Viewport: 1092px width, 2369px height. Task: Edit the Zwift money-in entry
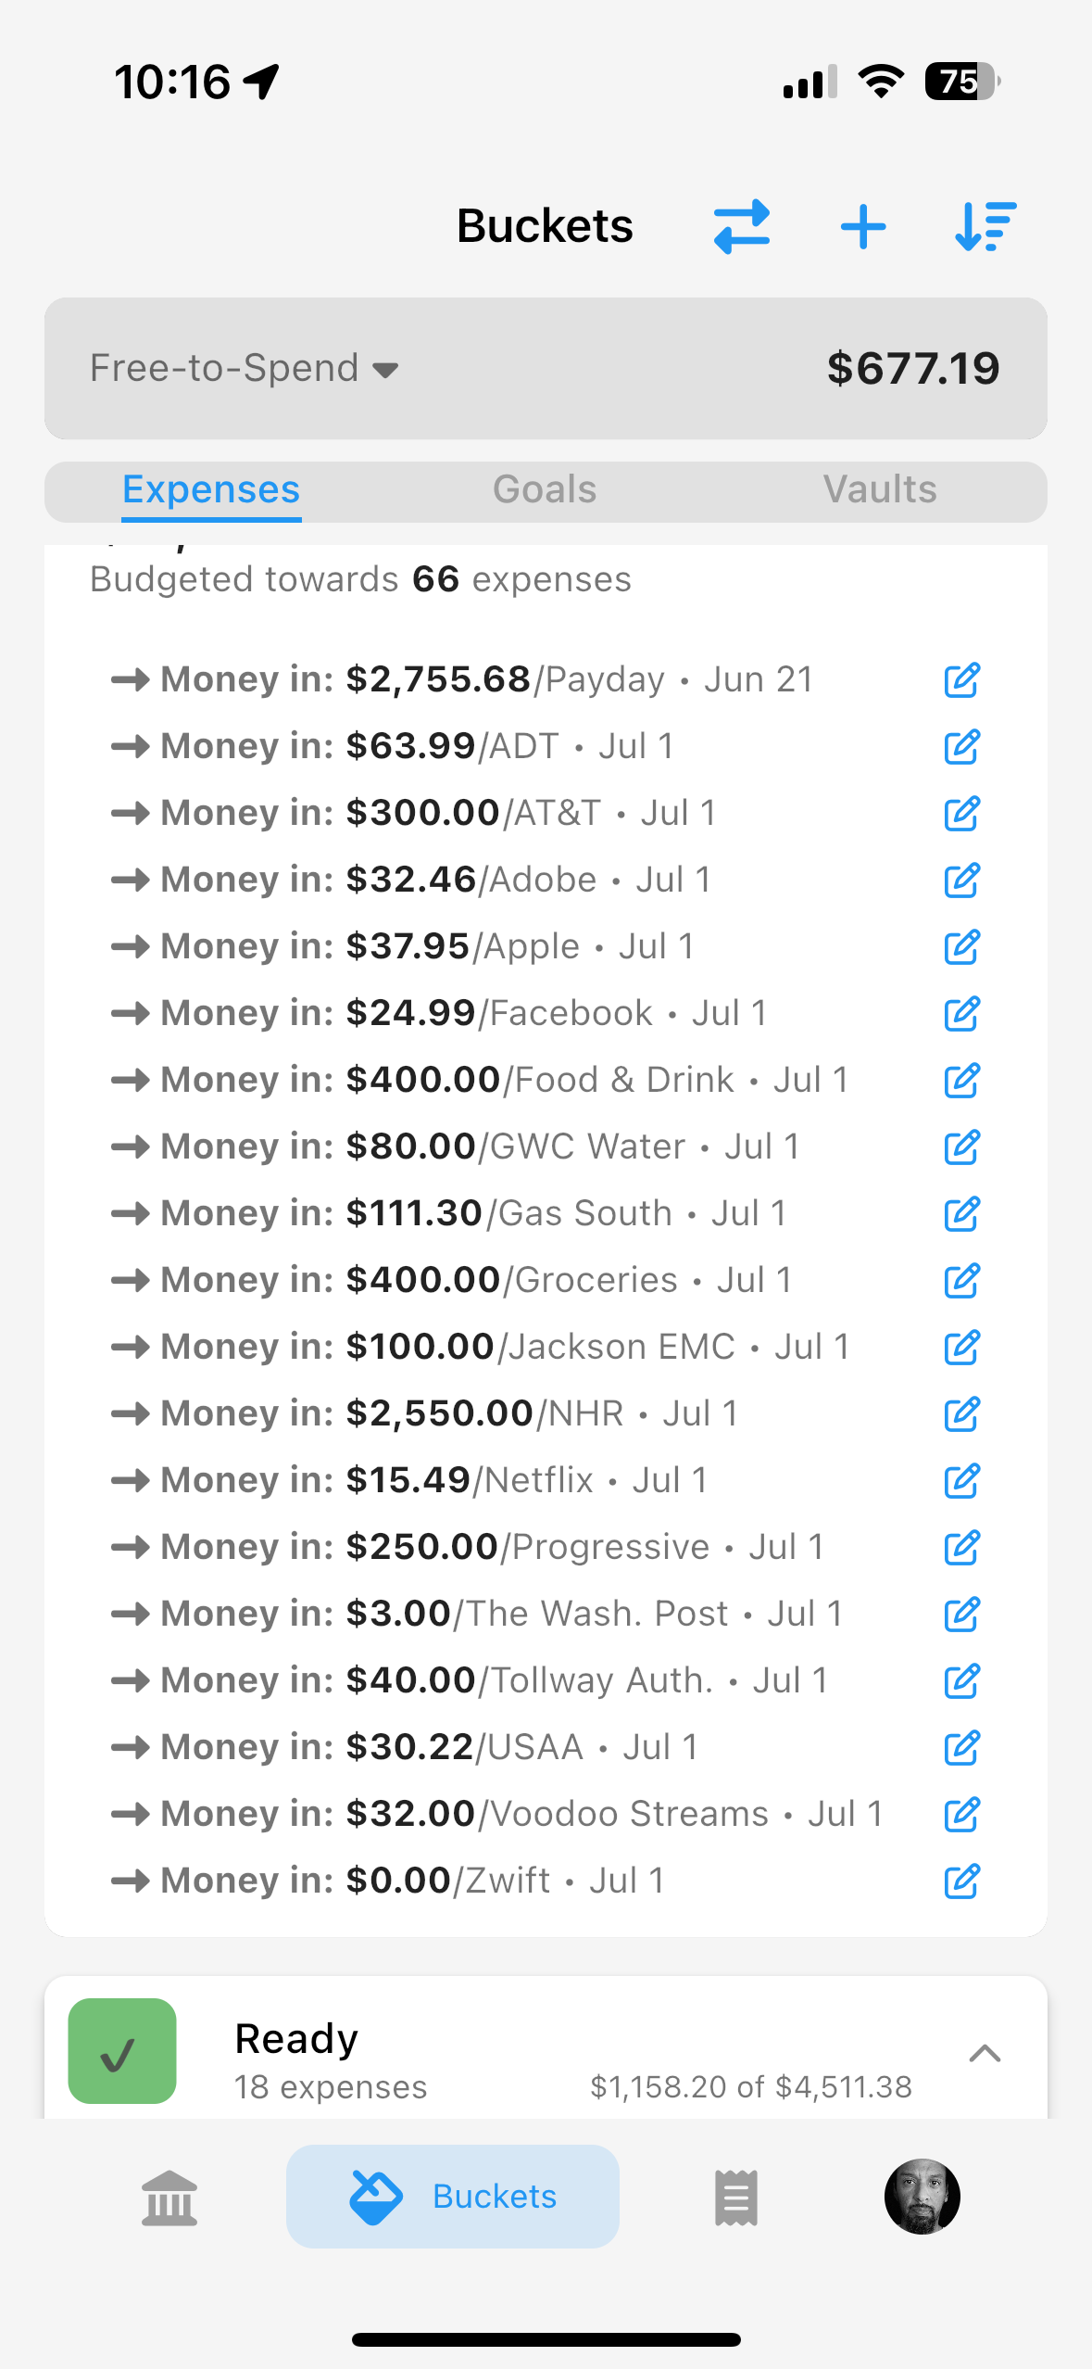tap(961, 1881)
